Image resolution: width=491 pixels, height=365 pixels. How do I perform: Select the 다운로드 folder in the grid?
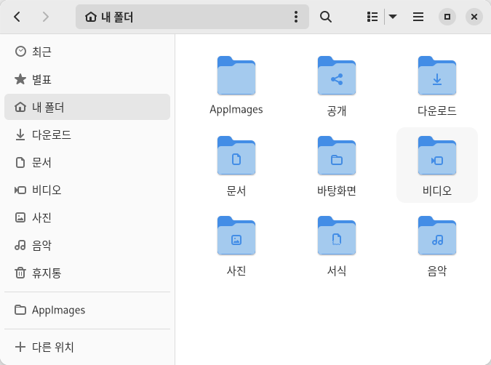coord(437,76)
